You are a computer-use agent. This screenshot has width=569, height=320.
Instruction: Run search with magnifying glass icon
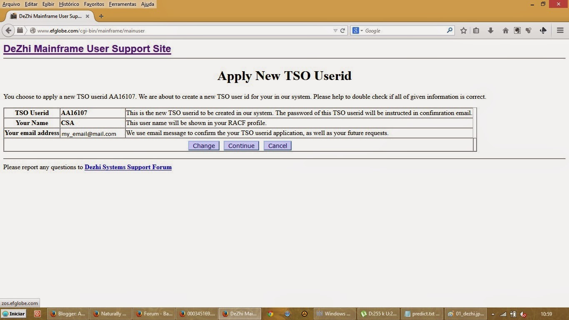449,30
